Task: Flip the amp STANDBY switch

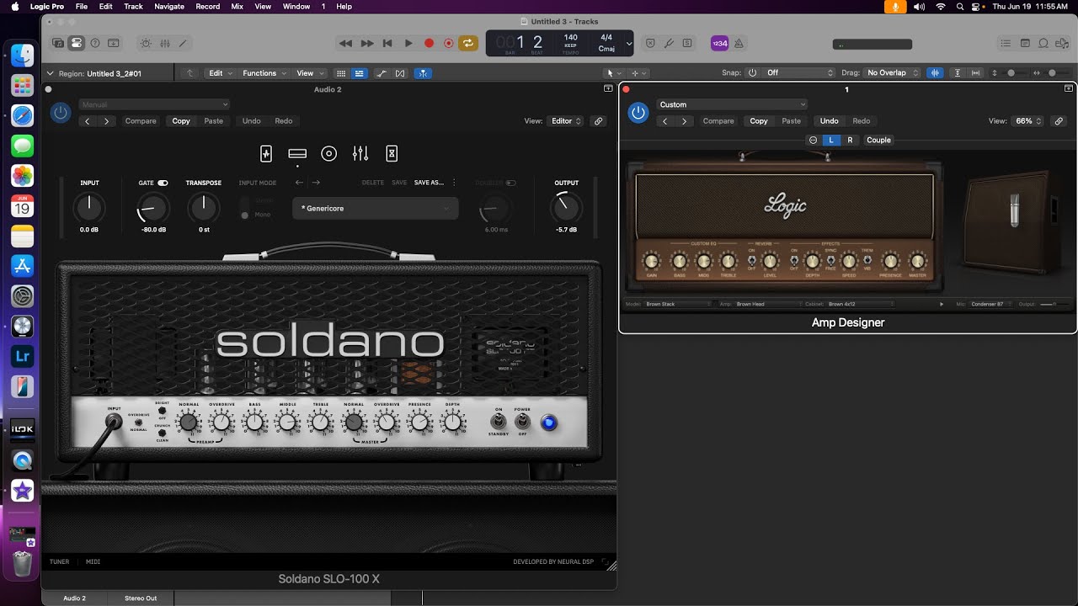Action: [x=499, y=420]
